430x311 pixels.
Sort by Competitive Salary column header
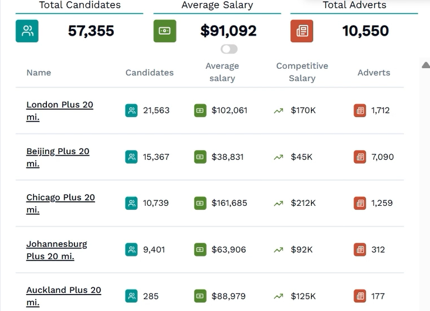302,72
